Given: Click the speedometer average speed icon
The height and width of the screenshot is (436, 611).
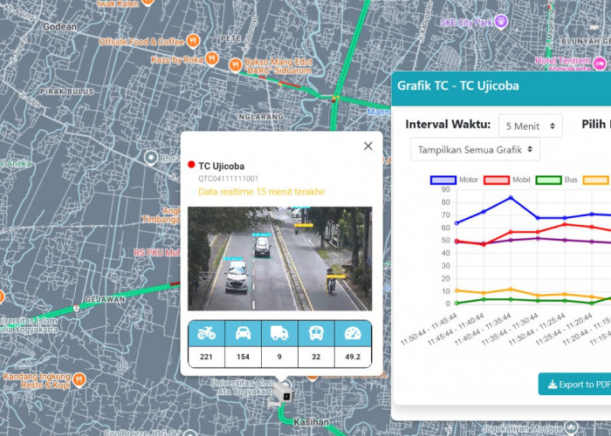Looking at the screenshot, I should (353, 333).
